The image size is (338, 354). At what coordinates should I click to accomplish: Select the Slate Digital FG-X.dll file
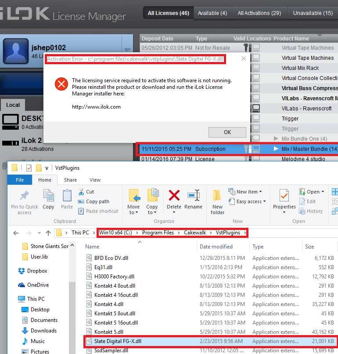tap(118, 341)
